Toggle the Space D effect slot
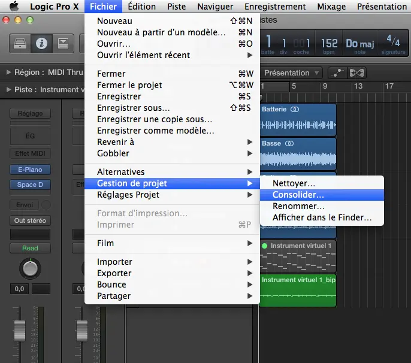 pos(30,184)
